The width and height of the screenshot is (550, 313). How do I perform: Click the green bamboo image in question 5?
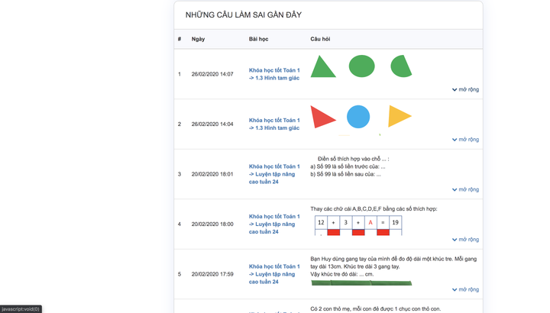(x=361, y=283)
